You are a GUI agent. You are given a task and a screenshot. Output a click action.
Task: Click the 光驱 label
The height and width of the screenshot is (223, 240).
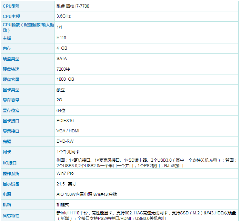pyautogui.click(x=7, y=141)
